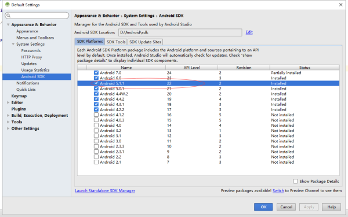Screen dimensions: 348x217
Task: Expand the Editor tree node
Action: tap(8, 102)
